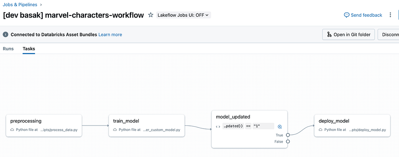Select the Tasks tab
The image size is (399, 157).
pyautogui.click(x=29, y=49)
